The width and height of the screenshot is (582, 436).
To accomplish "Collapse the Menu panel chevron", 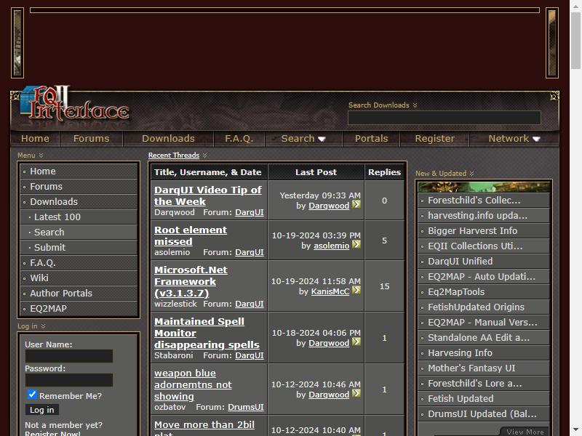I will point(41,156).
